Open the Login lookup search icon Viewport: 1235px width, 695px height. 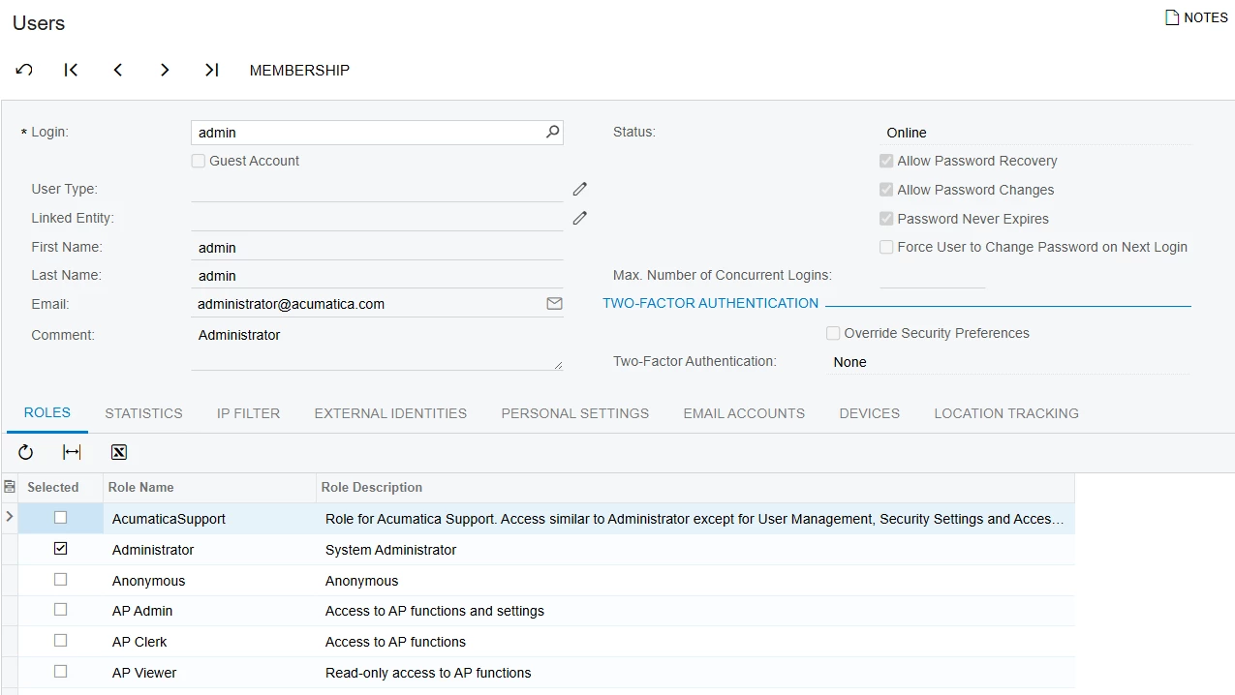point(552,132)
